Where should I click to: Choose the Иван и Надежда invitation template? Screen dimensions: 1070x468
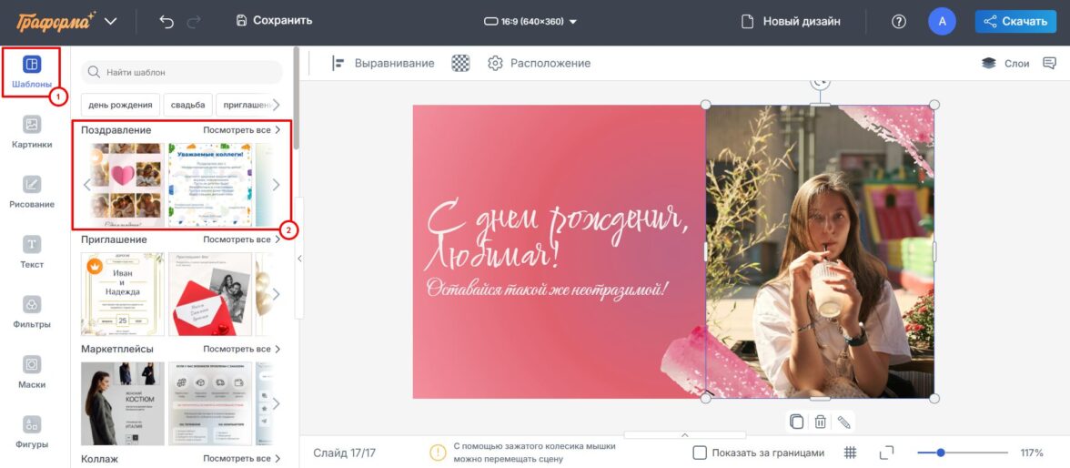tap(123, 294)
